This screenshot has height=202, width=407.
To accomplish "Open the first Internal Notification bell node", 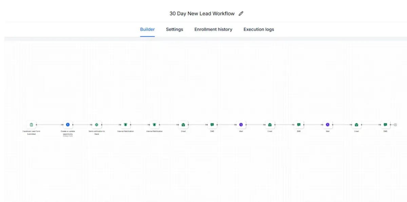I will pos(125,125).
